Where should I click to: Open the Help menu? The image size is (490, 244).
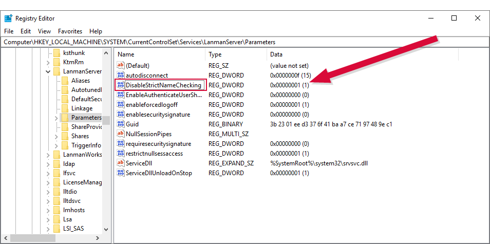click(x=96, y=31)
